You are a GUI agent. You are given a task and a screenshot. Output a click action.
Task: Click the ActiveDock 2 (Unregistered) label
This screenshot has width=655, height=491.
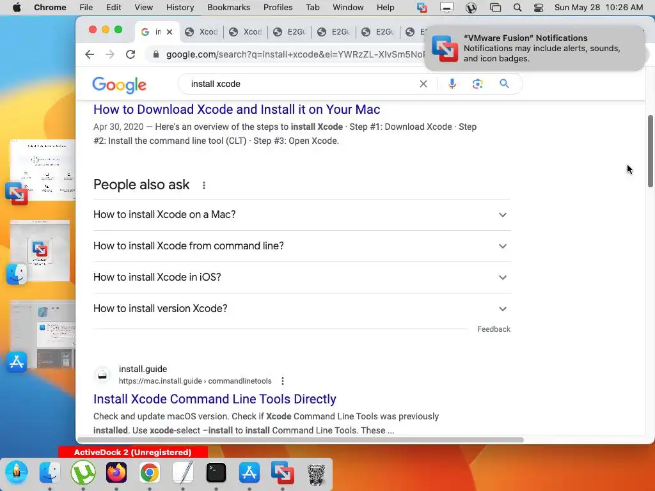[x=133, y=452]
